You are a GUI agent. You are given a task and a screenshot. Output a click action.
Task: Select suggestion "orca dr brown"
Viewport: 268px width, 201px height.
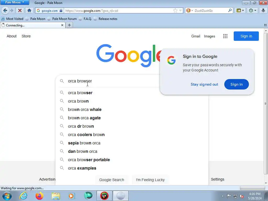tap(132, 126)
